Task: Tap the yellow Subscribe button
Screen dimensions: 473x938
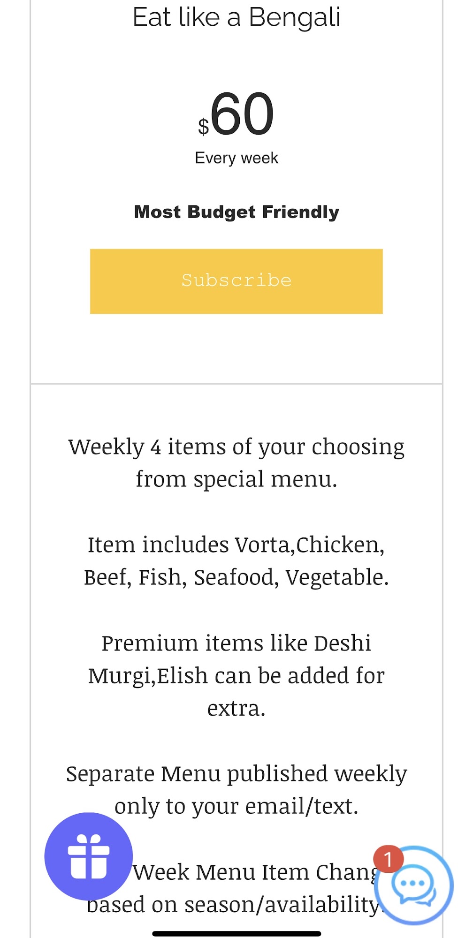Action: pyautogui.click(x=236, y=281)
